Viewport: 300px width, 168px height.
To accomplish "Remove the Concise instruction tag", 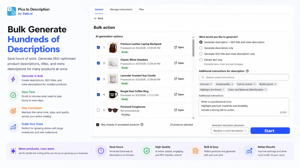I will click(211, 84).
